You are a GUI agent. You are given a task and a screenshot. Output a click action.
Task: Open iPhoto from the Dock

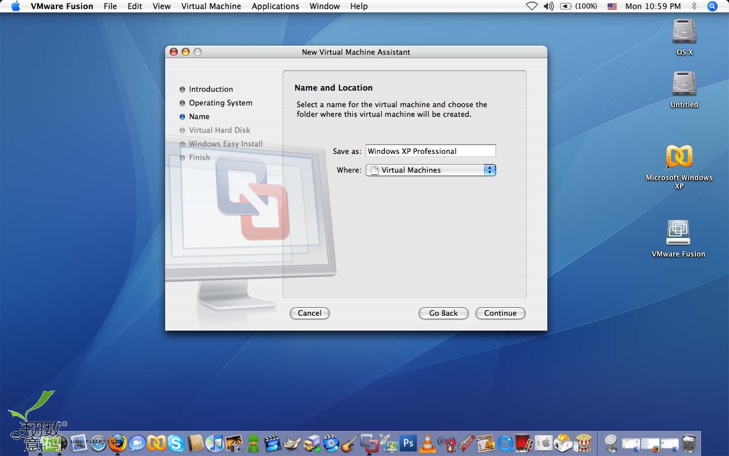point(234,443)
